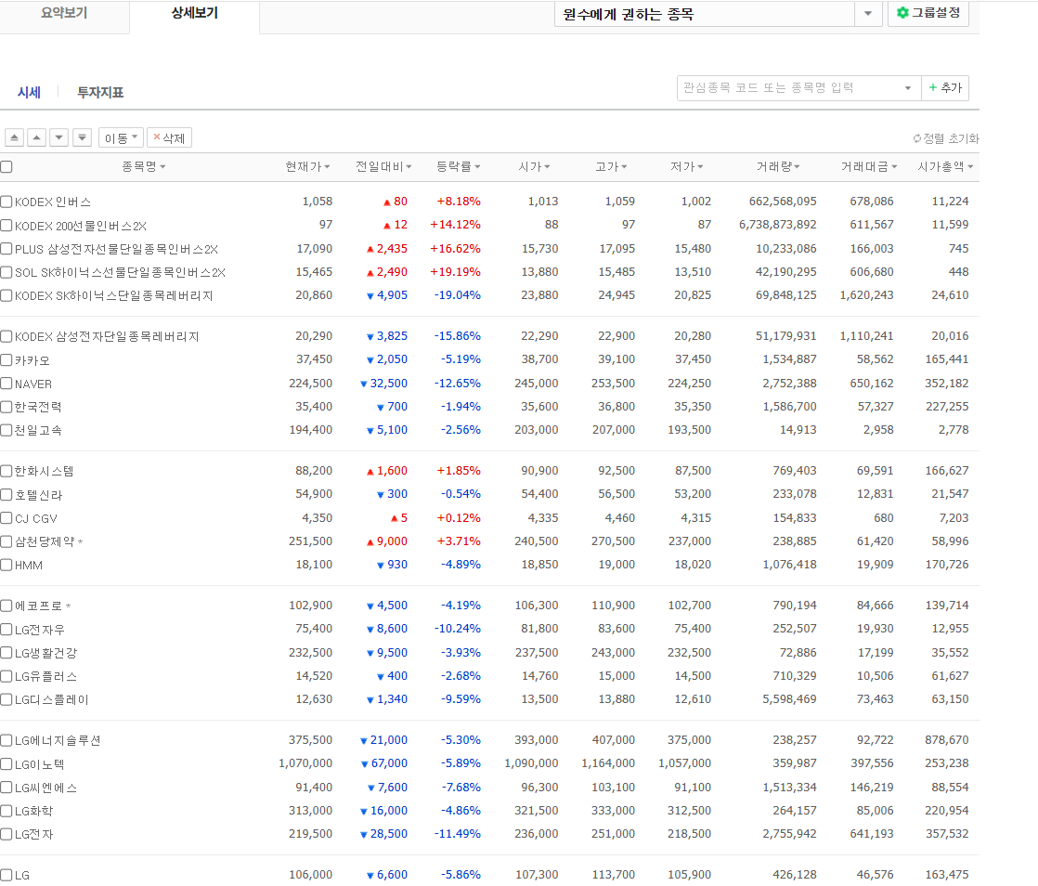Click KODEX SK하이닉스단일종목레버리지 row name
This screenshot has height=886, width=1038.
[114, 295]
